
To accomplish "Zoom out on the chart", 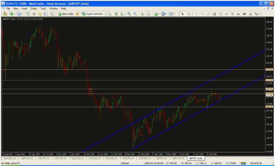I will tap(135, 14).
